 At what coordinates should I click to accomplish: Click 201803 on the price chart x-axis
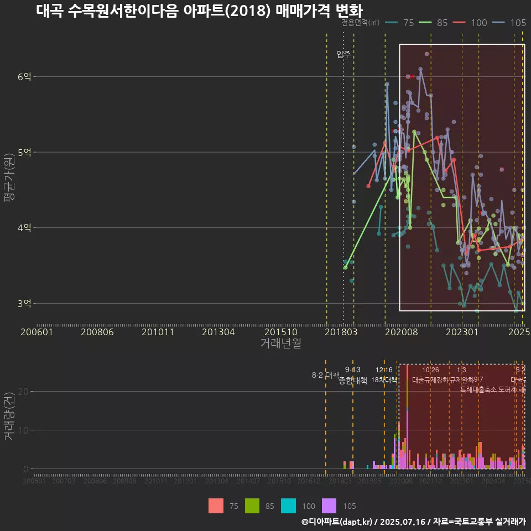tap(341, 332)
